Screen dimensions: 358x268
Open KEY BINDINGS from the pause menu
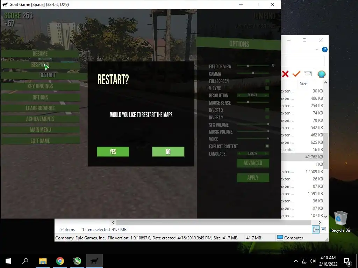pos(40,86)
